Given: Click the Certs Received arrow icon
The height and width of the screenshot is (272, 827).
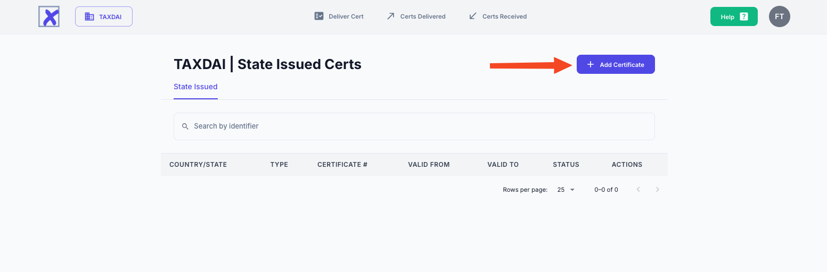Looking at the screenshot, I should 472,16.
